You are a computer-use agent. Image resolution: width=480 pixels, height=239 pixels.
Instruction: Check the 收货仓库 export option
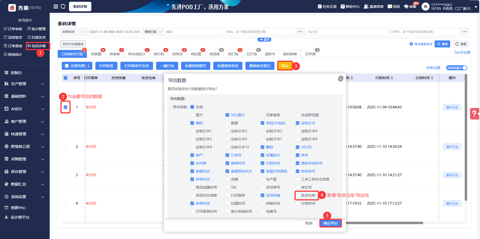[298, 195]
